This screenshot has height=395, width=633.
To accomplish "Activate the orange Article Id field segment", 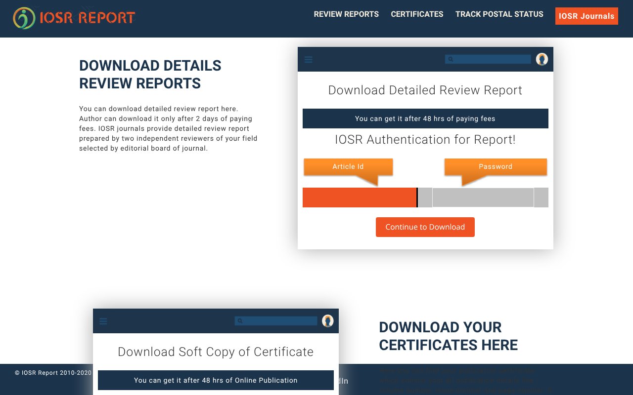I will tap(360, 197).
